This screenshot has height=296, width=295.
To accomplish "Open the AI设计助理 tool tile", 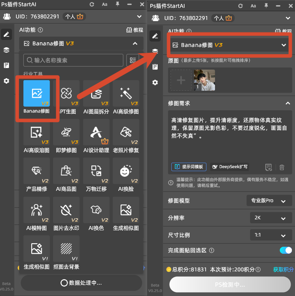I will (96, 132).
